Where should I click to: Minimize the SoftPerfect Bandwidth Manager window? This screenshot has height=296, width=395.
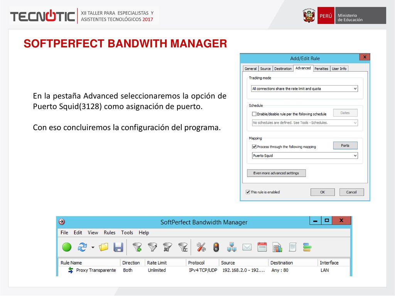coord(315,220)
